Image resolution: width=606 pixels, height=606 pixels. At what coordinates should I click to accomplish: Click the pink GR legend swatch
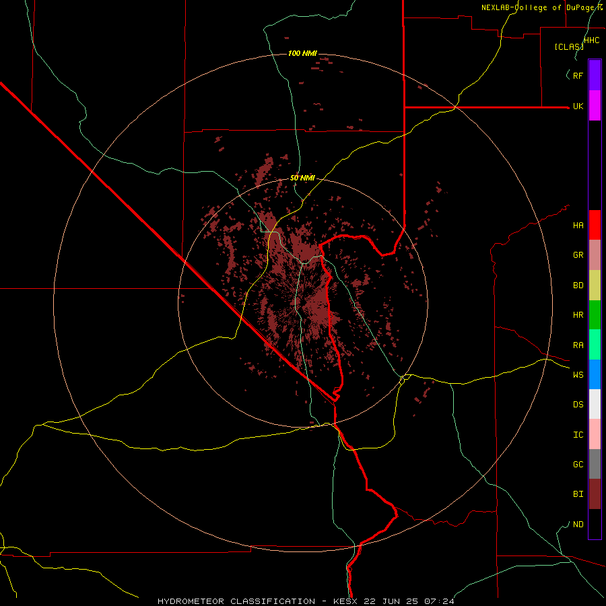[x=595, y=255]
